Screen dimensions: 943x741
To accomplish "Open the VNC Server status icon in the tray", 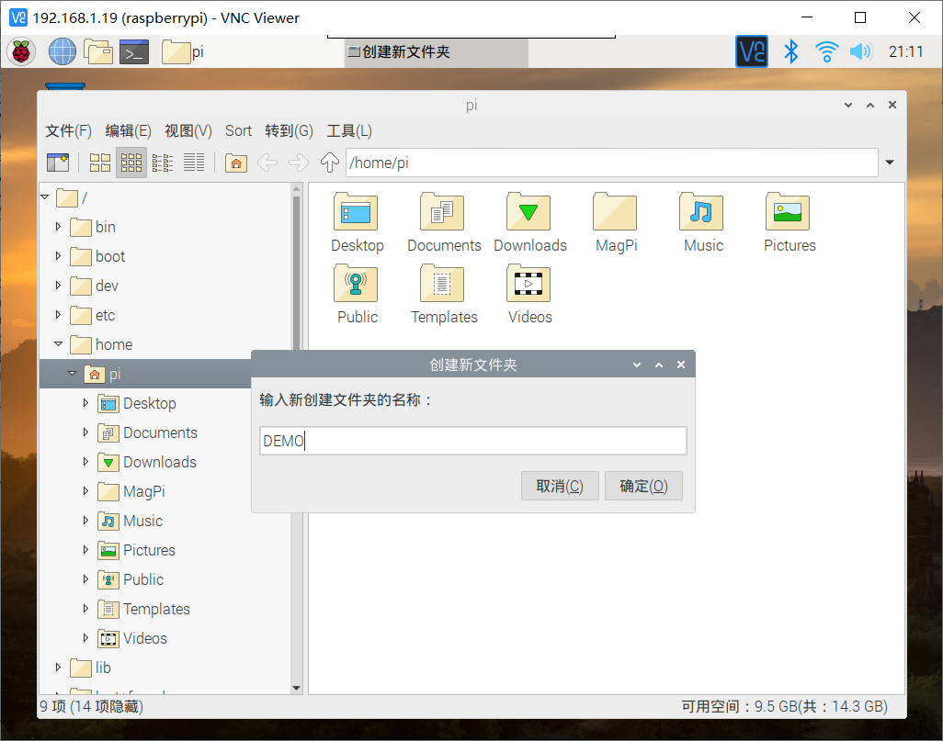I will [x=751, y=51].
